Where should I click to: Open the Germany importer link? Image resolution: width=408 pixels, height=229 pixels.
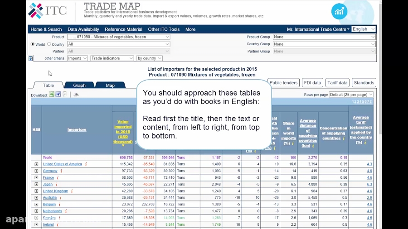pyautogui.click(x=50, y=171)
